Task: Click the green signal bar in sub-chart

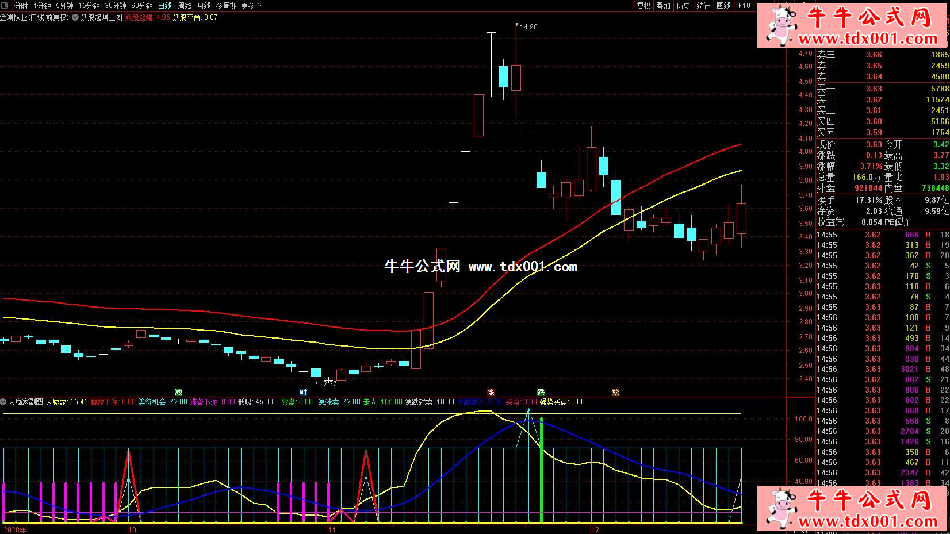Action: point(541,470)
